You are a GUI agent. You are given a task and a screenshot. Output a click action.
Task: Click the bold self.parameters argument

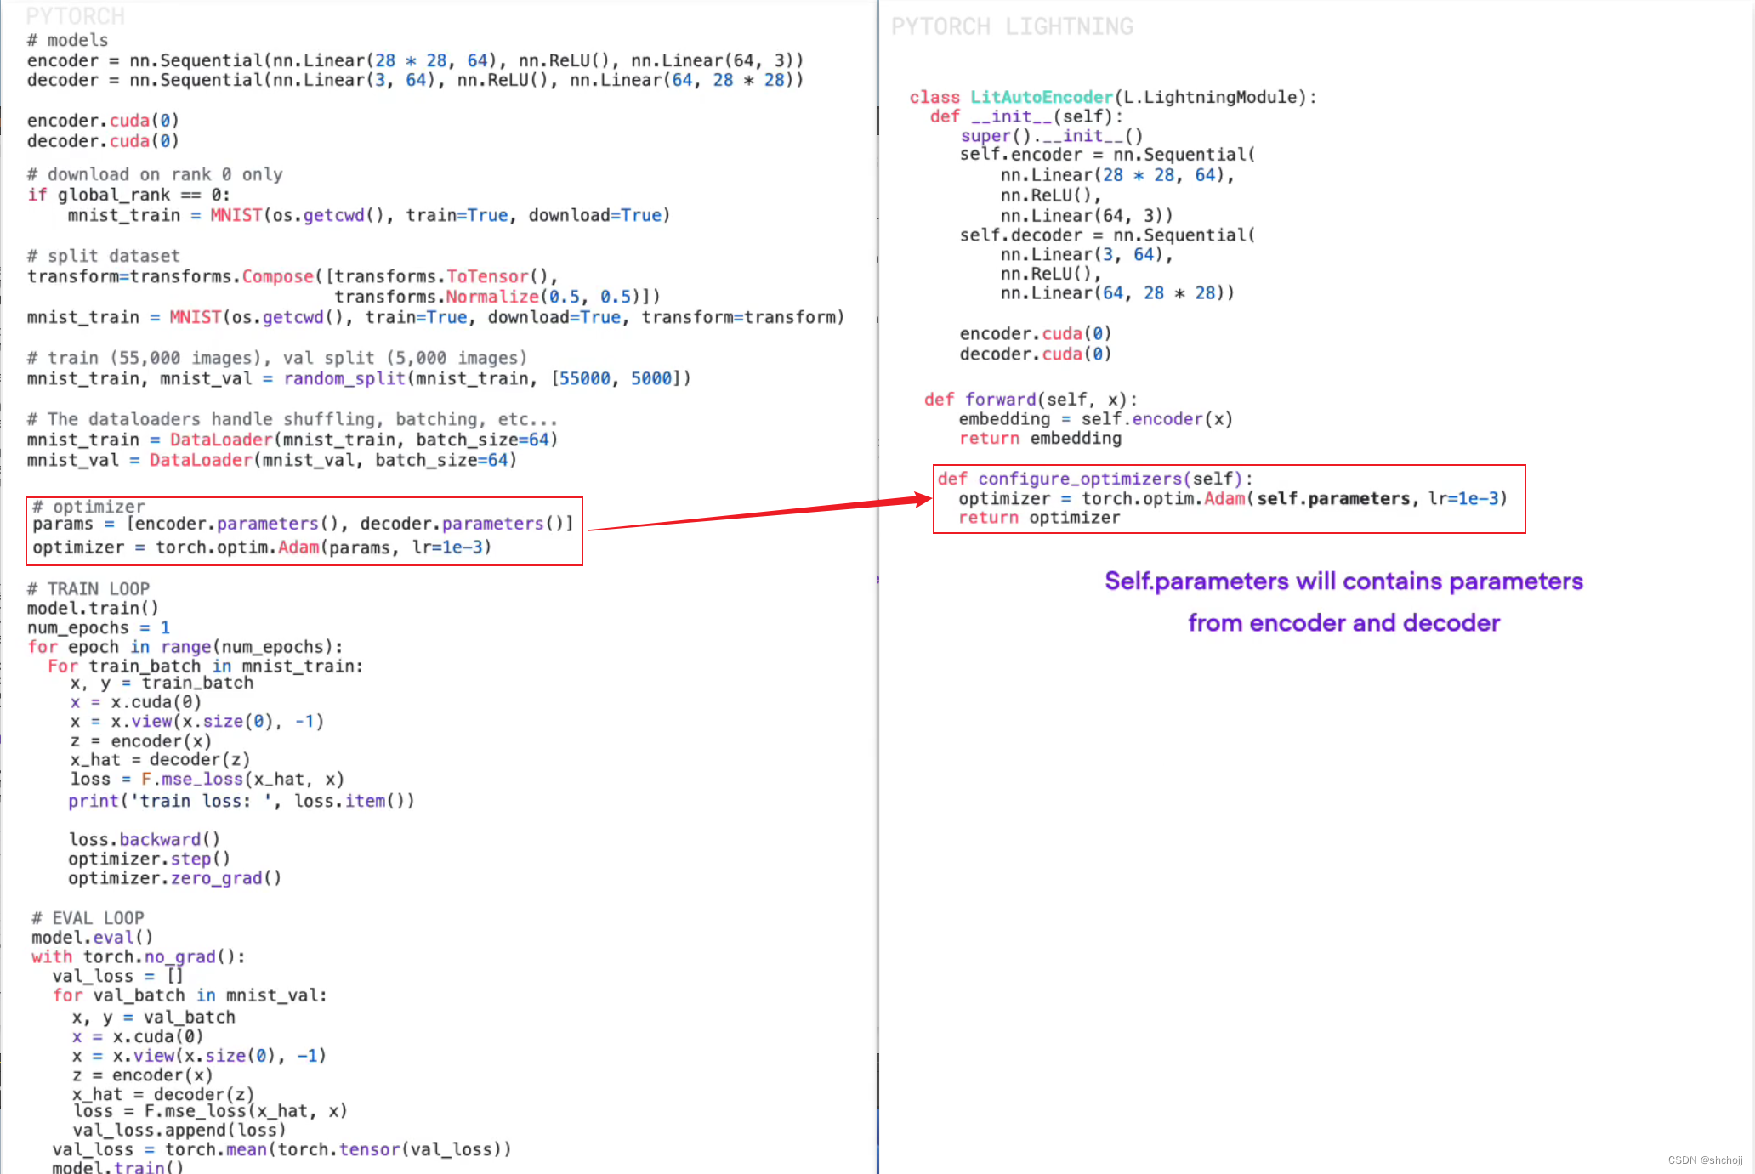[1332, 498]
